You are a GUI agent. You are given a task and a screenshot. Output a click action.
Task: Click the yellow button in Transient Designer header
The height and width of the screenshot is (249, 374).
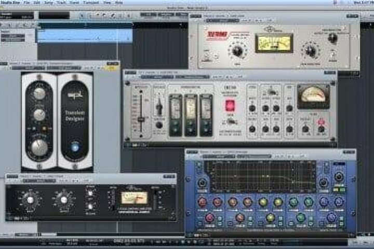[111, 68]
